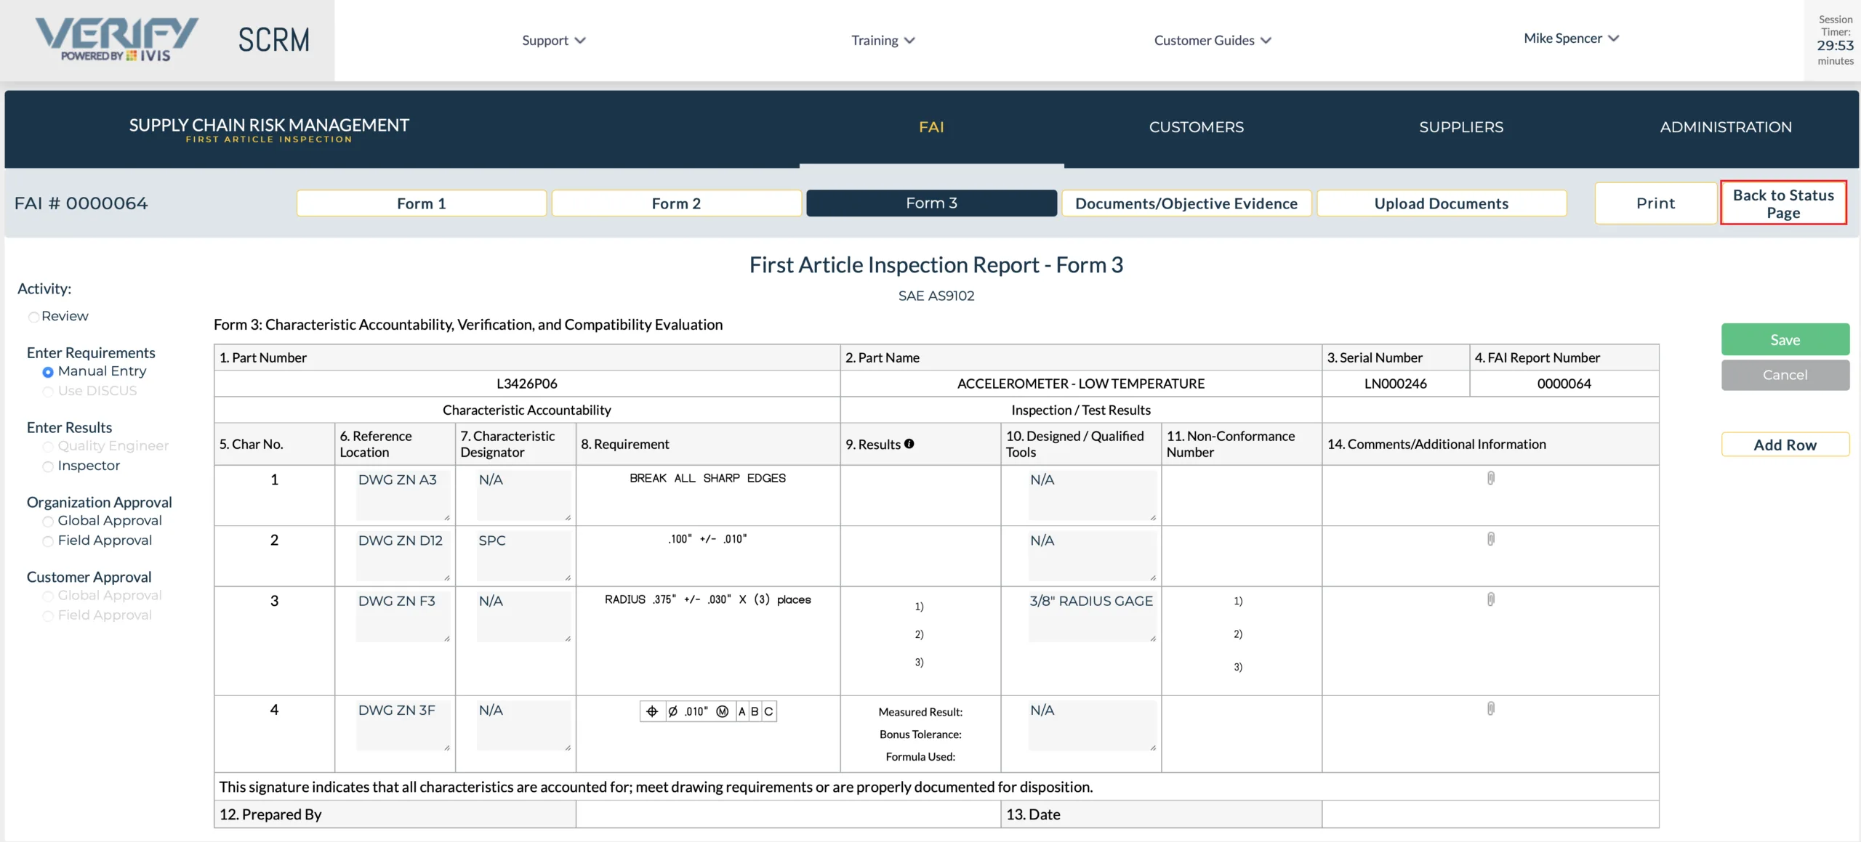This screenshot has width=1861, height=842.
Task: Edit the SPC Characteristic Designator field
Action: (x=524, y=556)
